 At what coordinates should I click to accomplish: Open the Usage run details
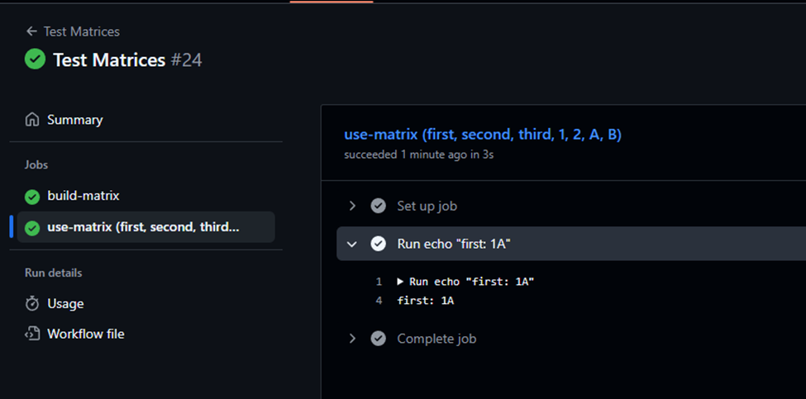65,304
